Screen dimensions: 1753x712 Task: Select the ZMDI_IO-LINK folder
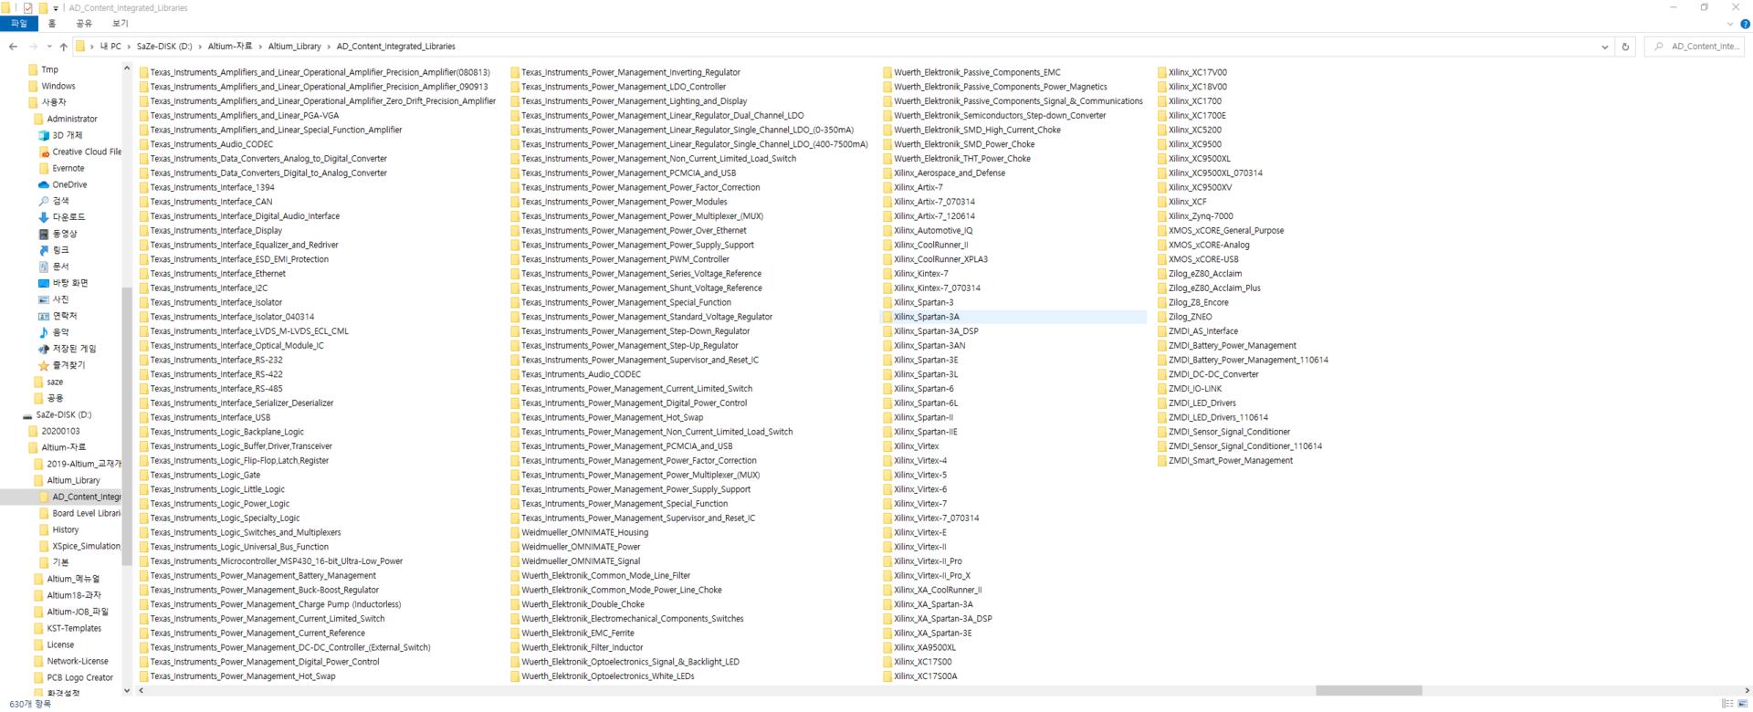click(1190, 389)
